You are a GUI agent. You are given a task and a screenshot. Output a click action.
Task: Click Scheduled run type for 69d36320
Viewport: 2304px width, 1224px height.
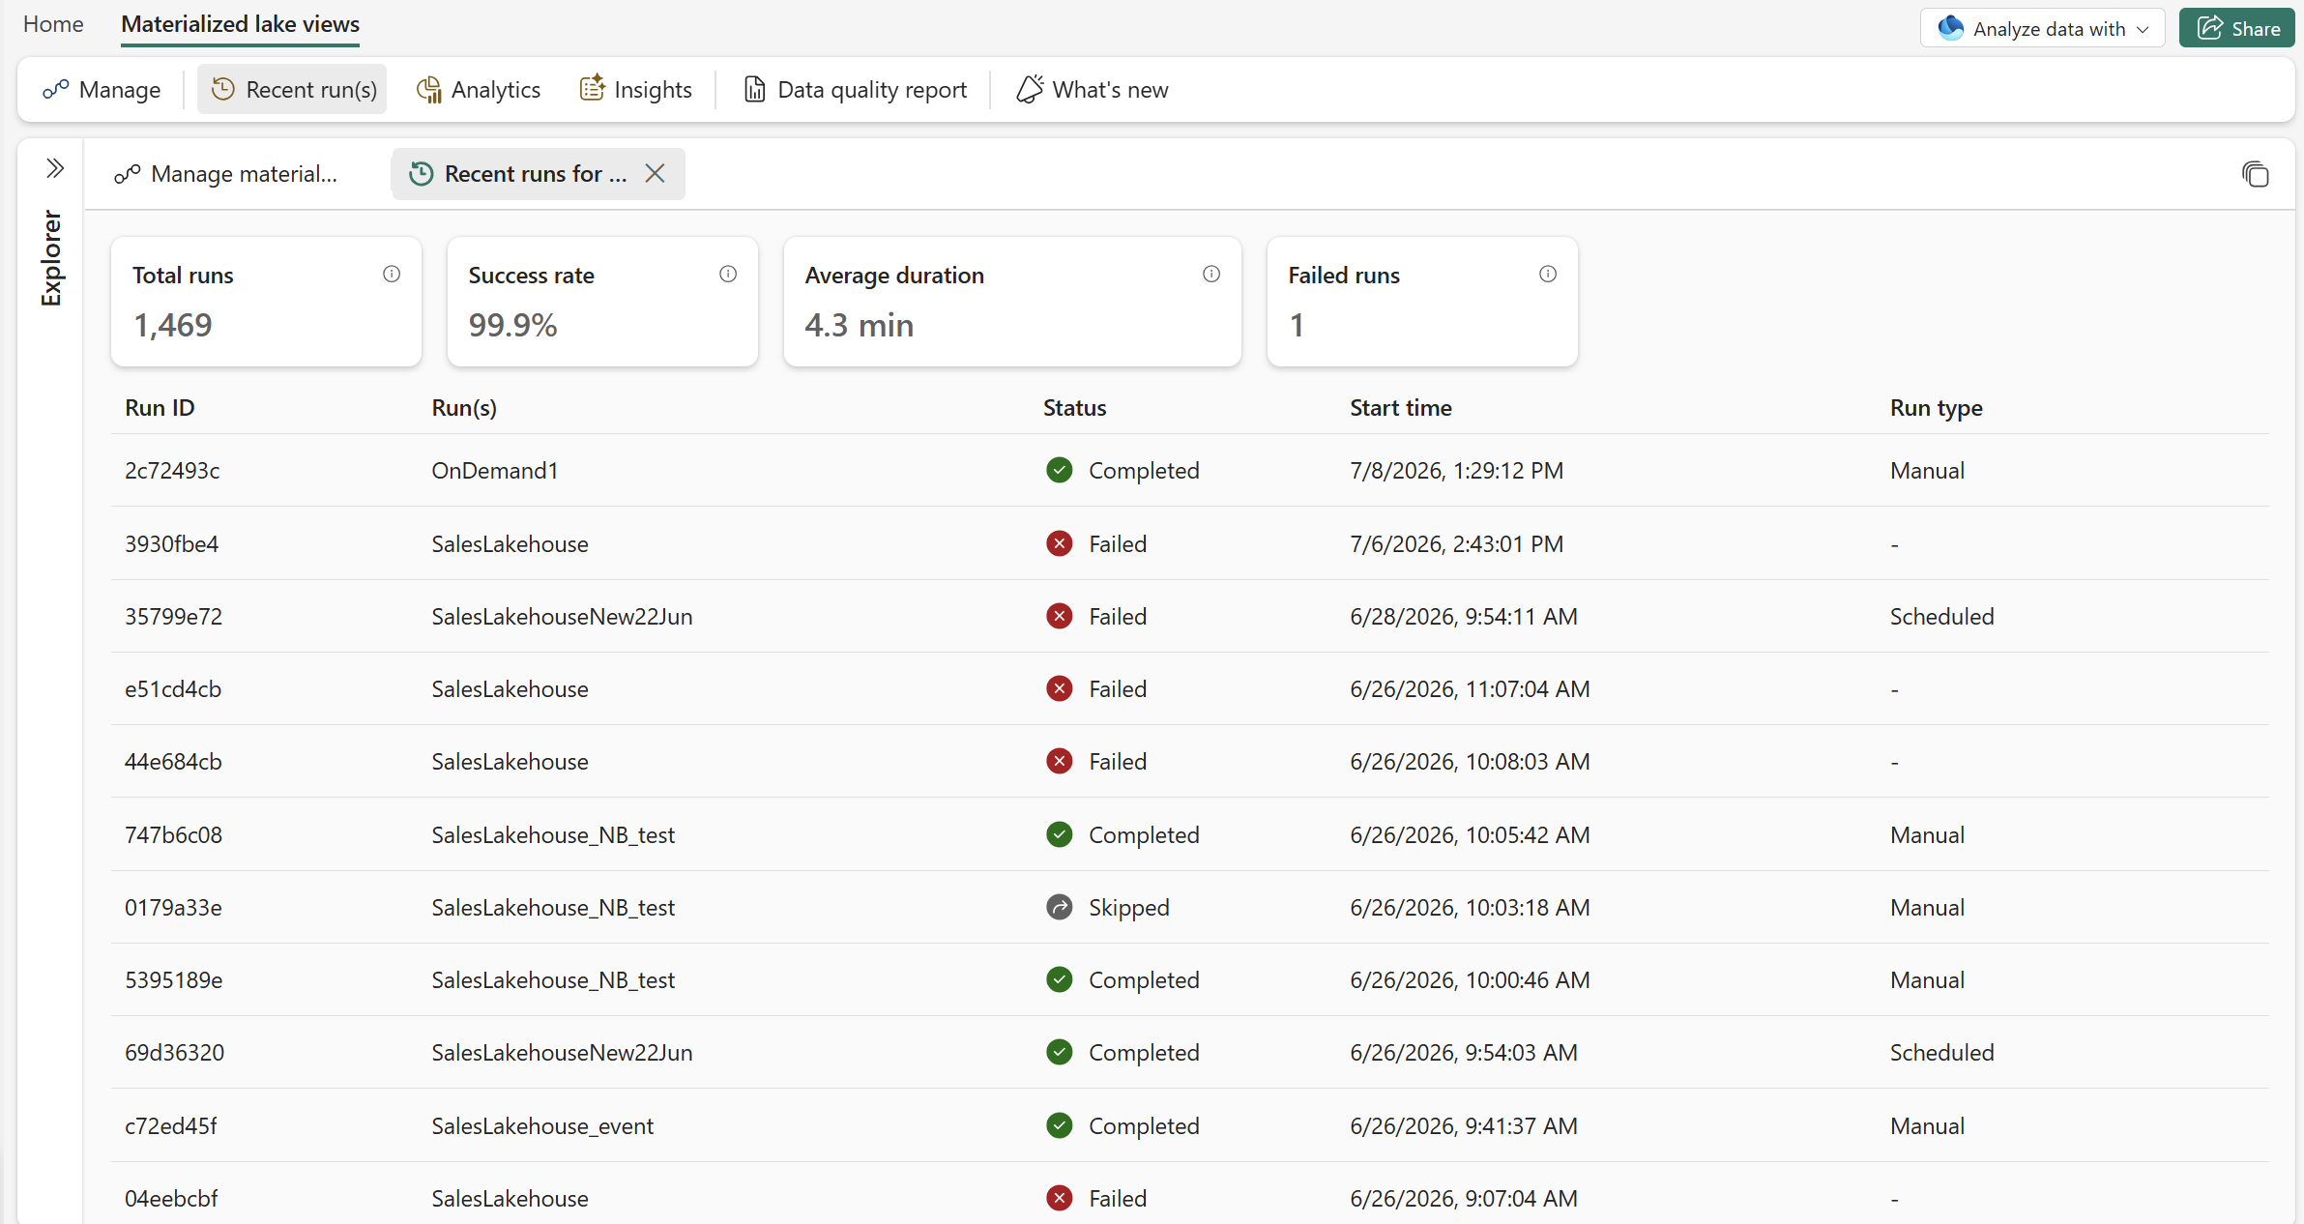click(x=1941, y=1053)
